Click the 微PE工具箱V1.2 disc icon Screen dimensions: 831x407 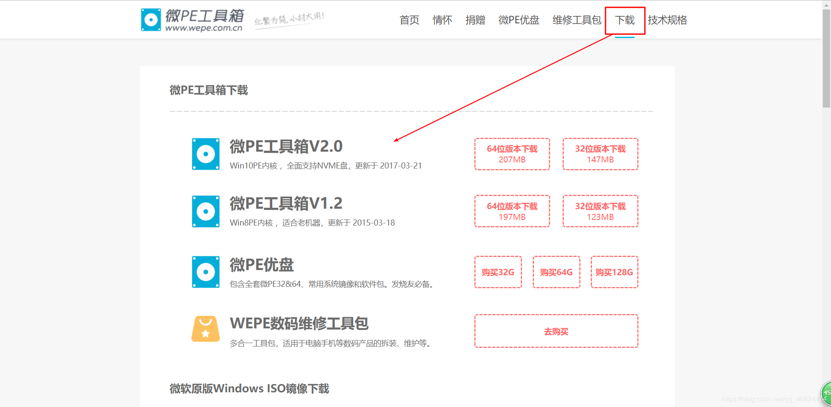[x=206, y=211]
